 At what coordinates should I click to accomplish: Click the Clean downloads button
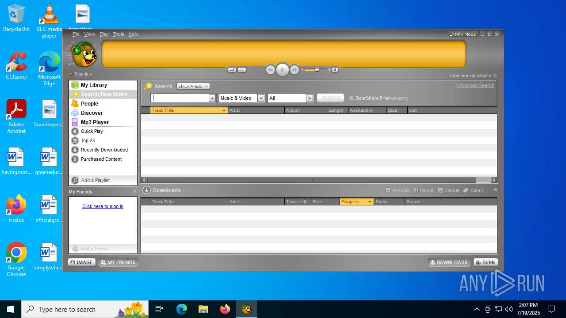(x=473, y=190)
